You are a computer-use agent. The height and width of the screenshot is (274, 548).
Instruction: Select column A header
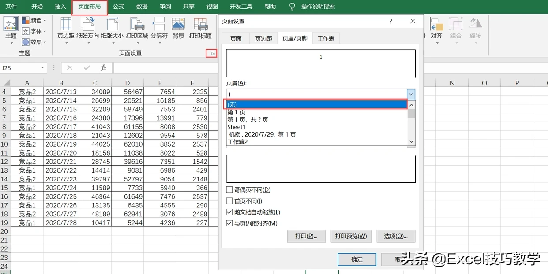coord(27,83)
